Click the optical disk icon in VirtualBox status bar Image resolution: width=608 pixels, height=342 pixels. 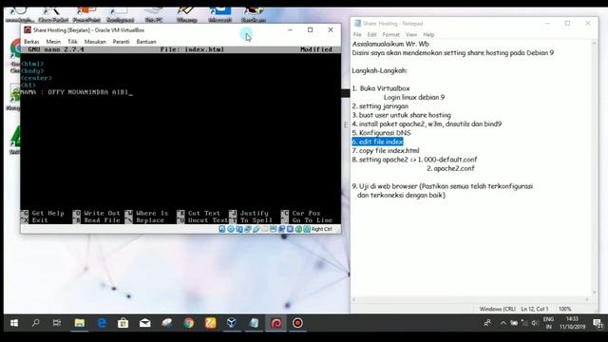[x=231, y=229]
